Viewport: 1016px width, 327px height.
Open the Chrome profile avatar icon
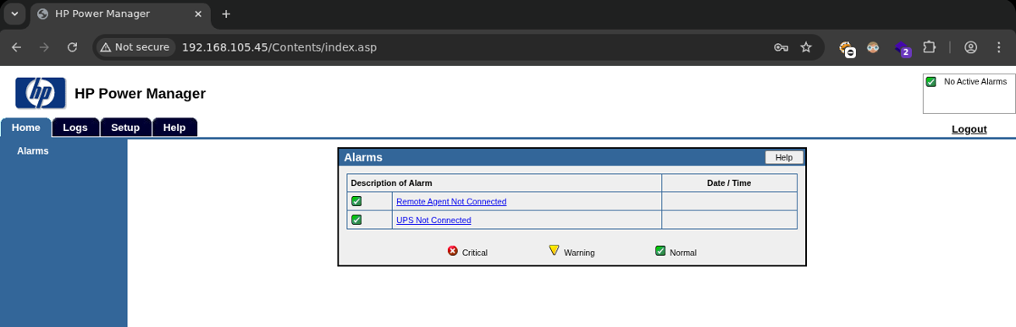coord(971,47)
